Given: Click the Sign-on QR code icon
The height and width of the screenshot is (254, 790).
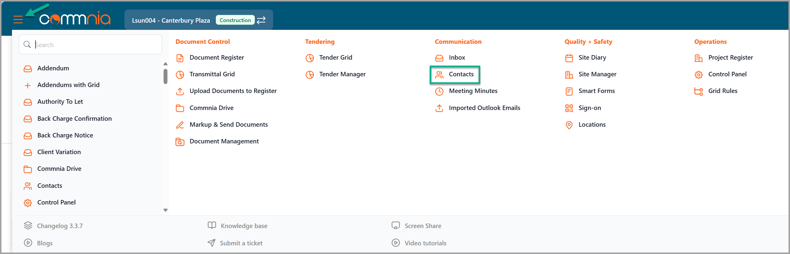Looking at the screenshot, I should 569,108.
